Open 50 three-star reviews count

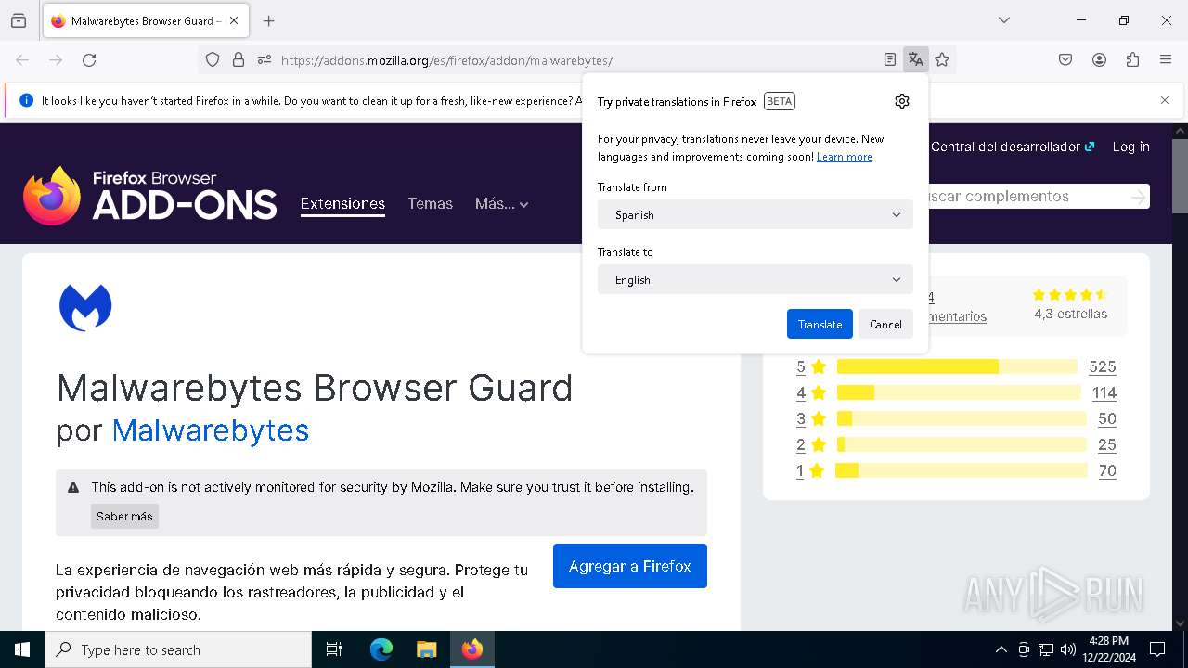click(1107, 418)
